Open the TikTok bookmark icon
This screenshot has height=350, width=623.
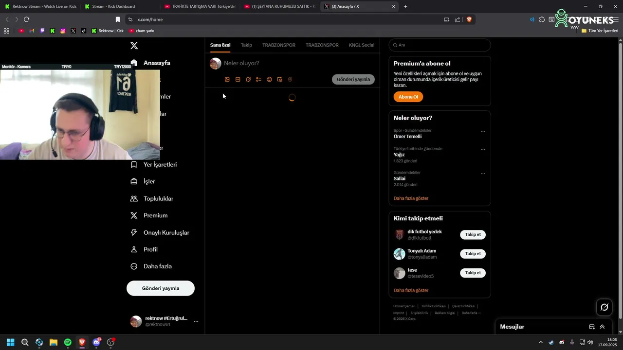tap(84, 31)
